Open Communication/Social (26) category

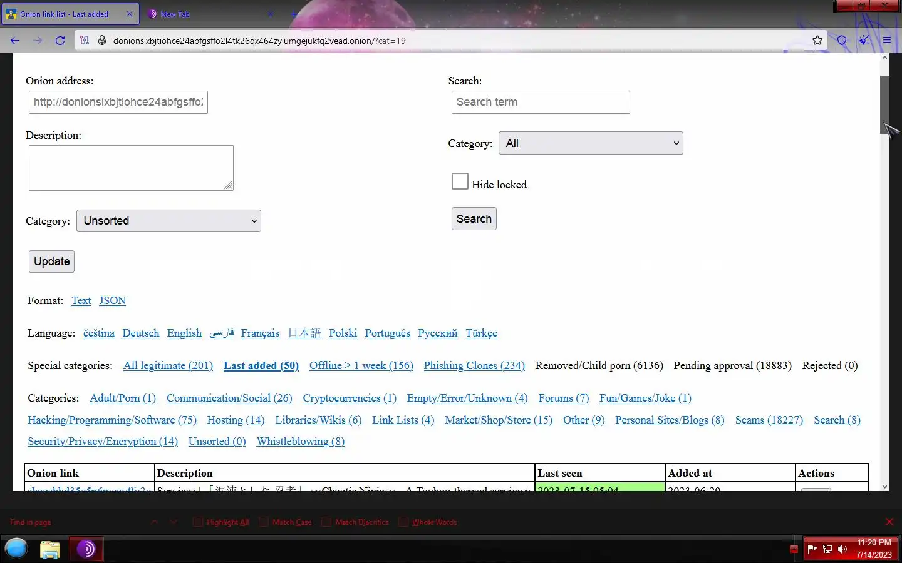coord(229,398)
